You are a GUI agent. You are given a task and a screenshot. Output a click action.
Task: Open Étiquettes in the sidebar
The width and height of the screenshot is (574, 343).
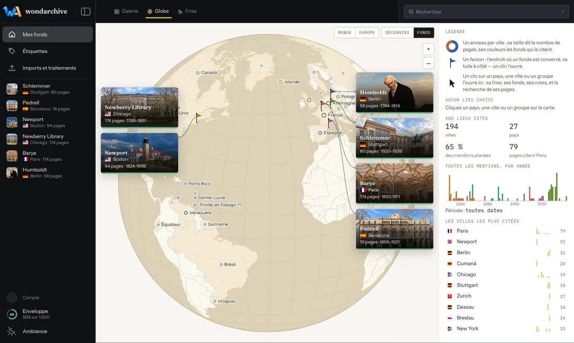(47, 51)
